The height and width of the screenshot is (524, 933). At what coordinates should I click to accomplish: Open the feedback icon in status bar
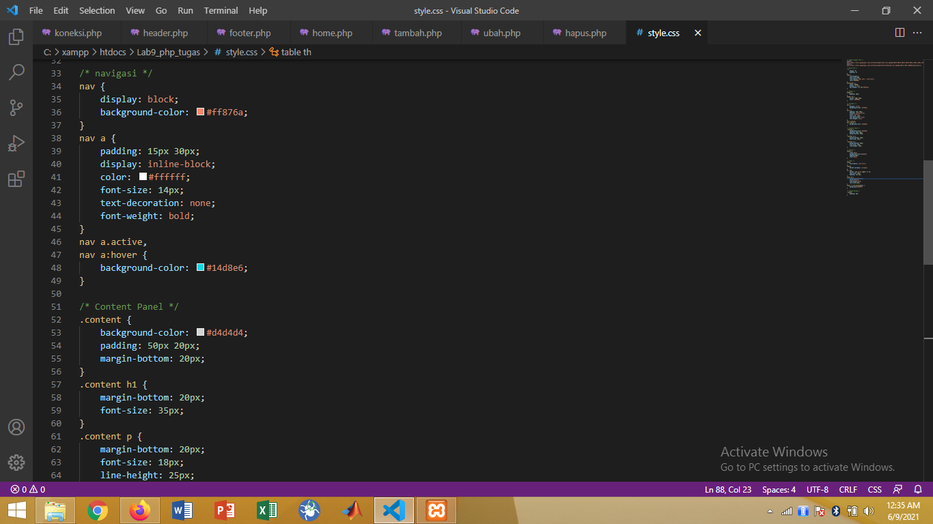(898, 489)
